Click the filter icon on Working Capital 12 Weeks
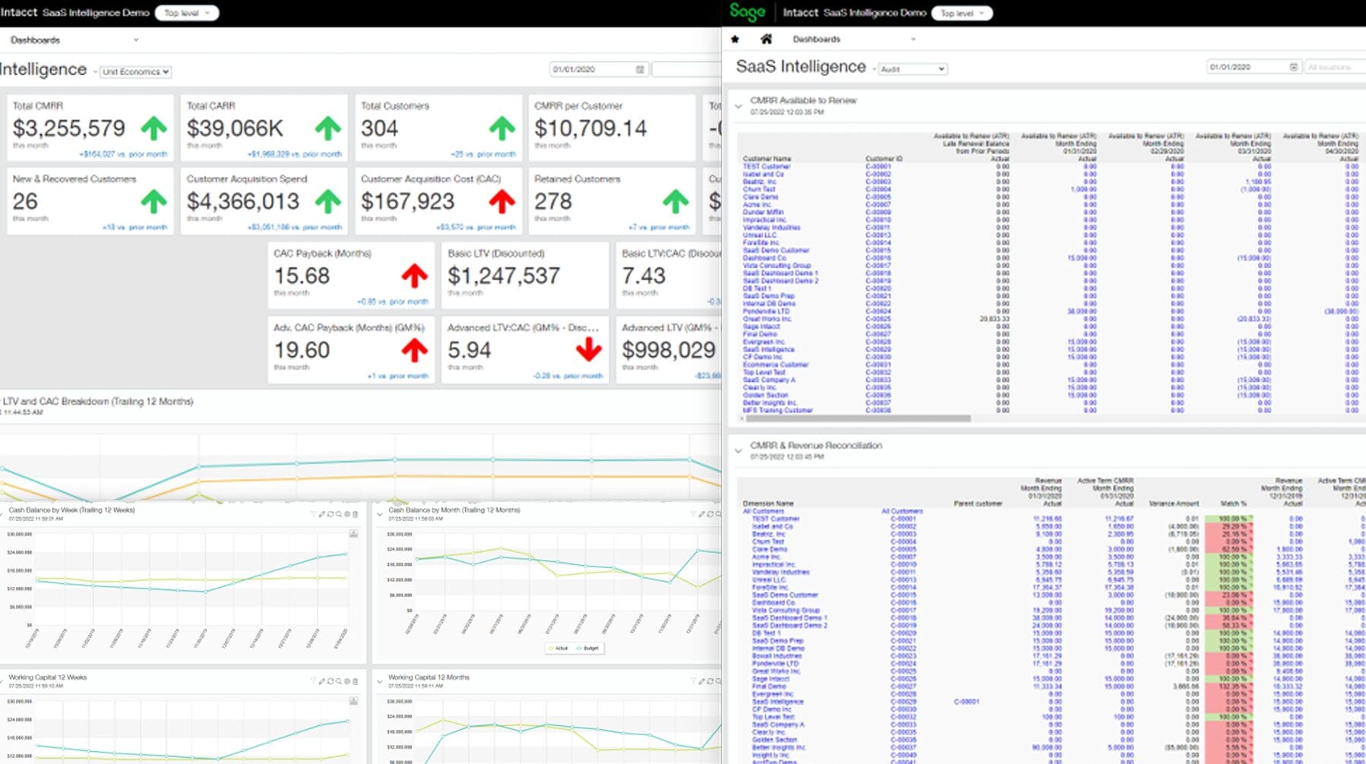1366x764 pixels. click(313, 681)
